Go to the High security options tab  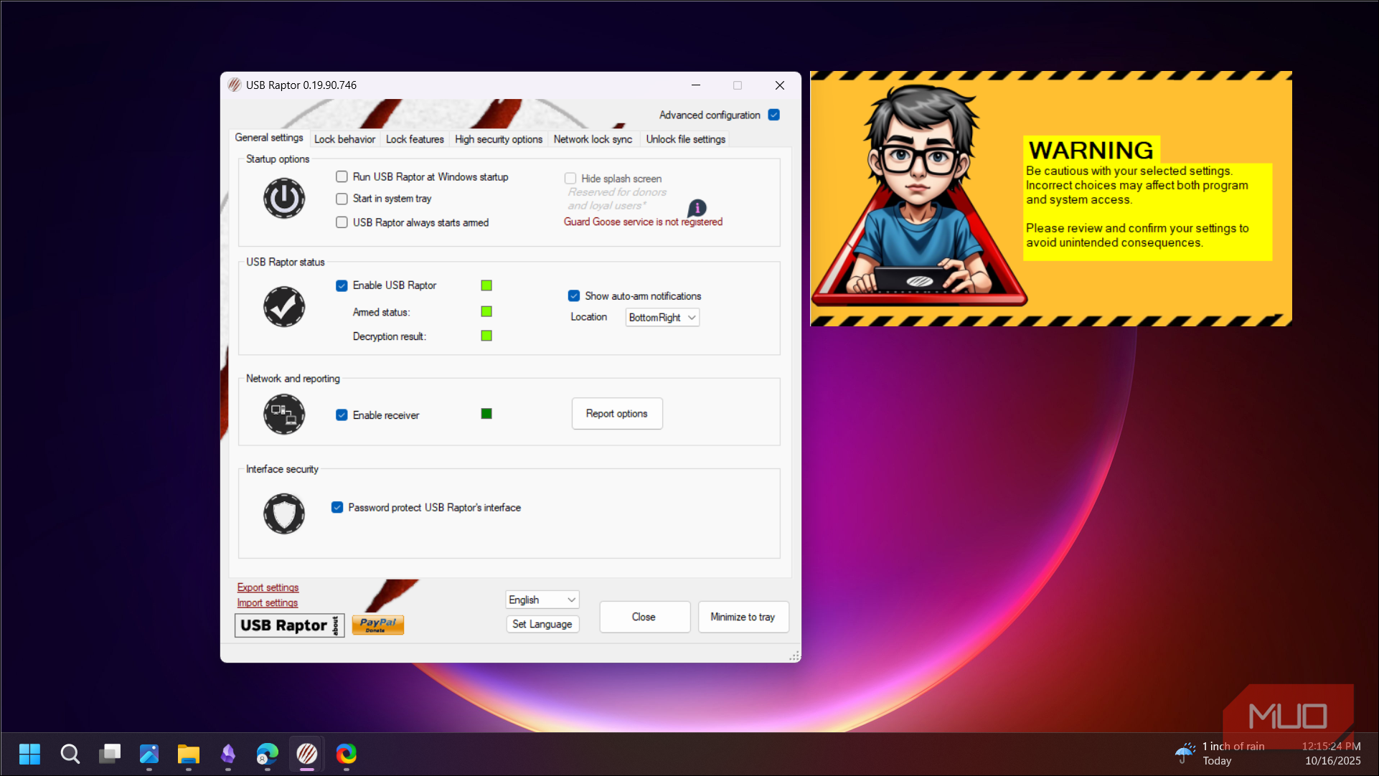[x=499, y=139]
